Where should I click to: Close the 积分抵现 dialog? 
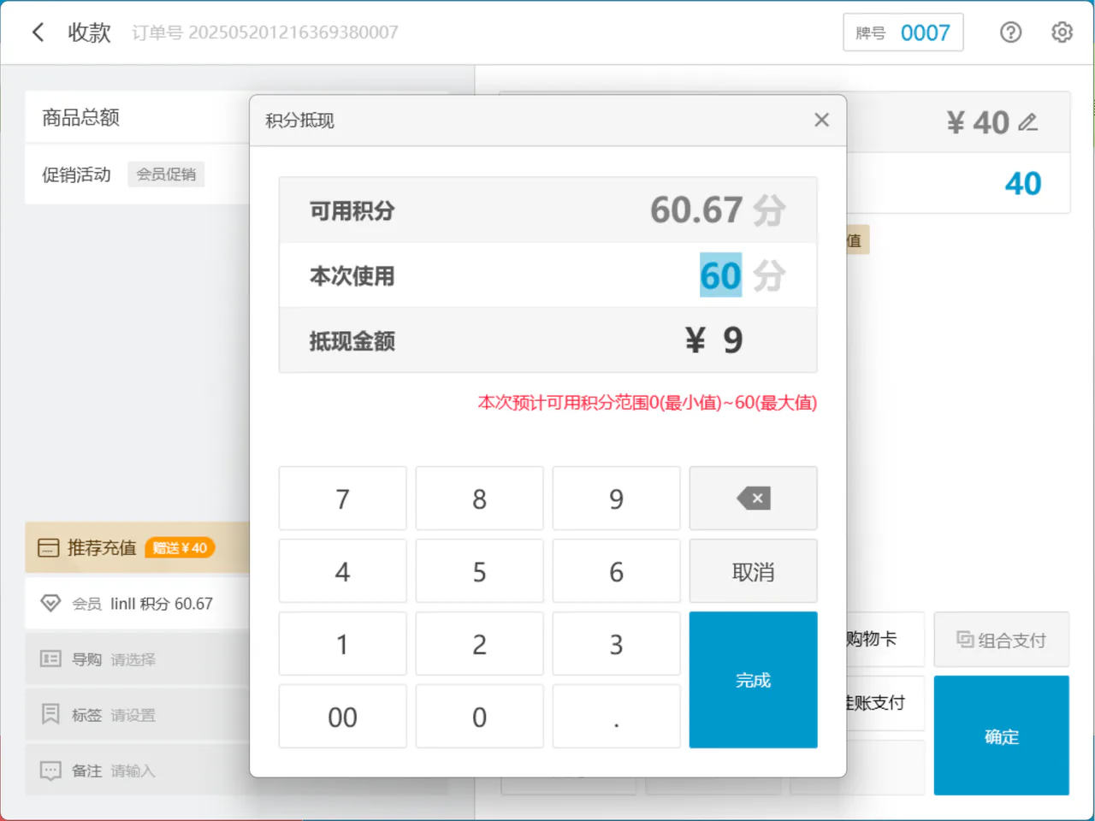(821, 120)
